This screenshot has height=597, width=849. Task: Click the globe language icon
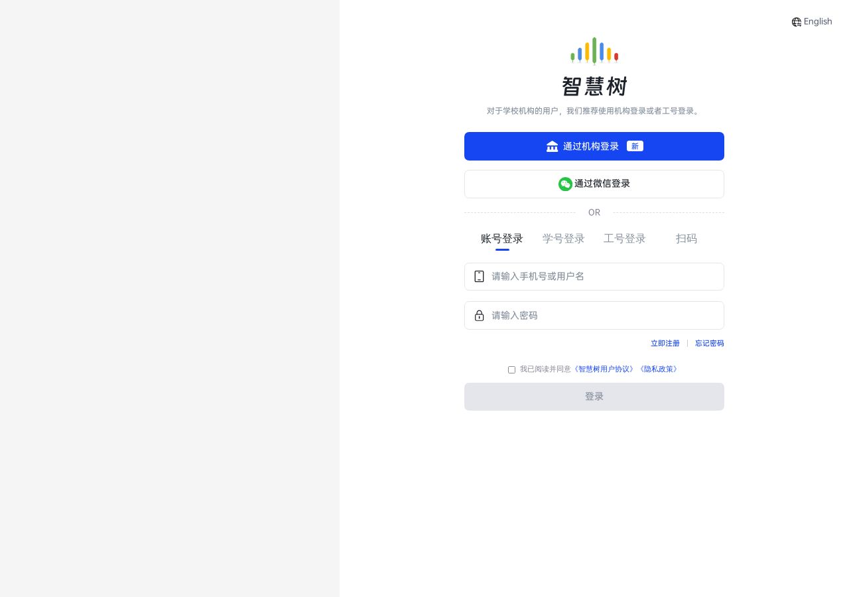797,22
